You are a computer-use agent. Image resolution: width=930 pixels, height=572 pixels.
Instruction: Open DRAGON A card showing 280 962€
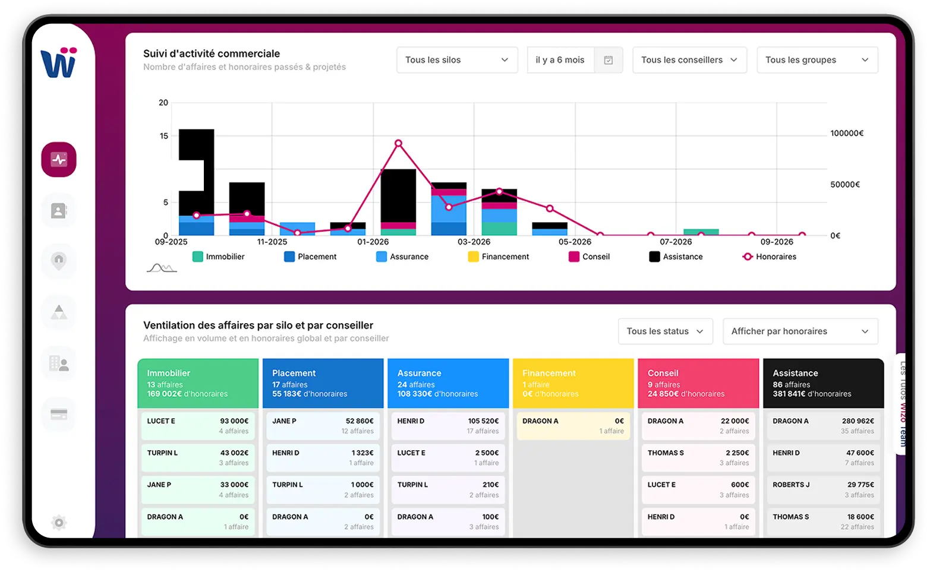pos(824,426)
